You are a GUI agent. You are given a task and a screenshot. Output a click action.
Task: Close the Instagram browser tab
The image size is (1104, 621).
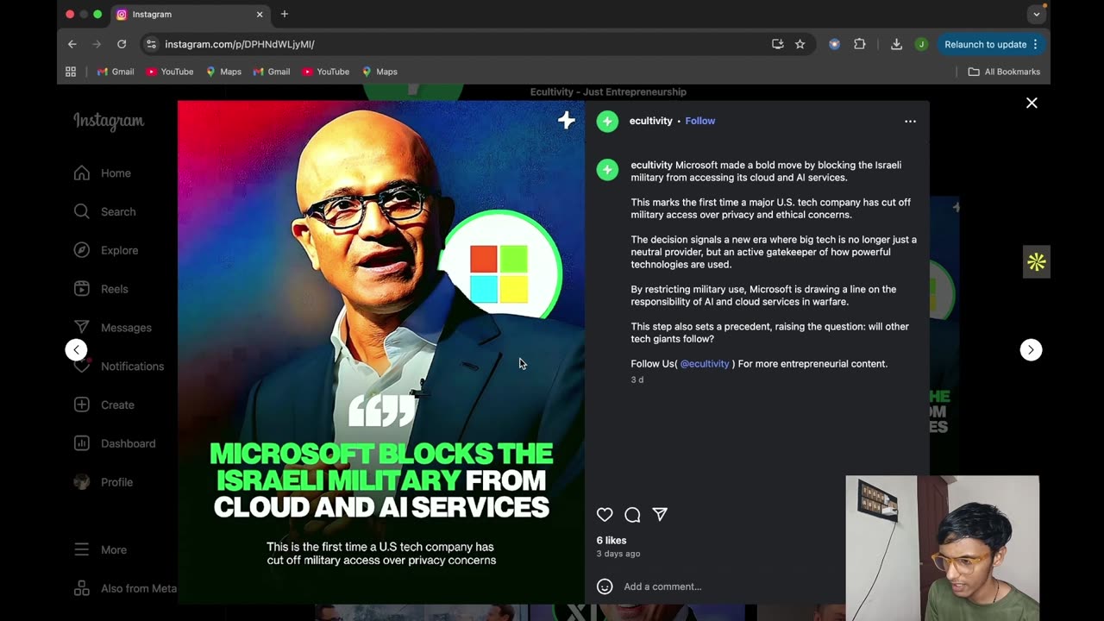pos(260,15)
